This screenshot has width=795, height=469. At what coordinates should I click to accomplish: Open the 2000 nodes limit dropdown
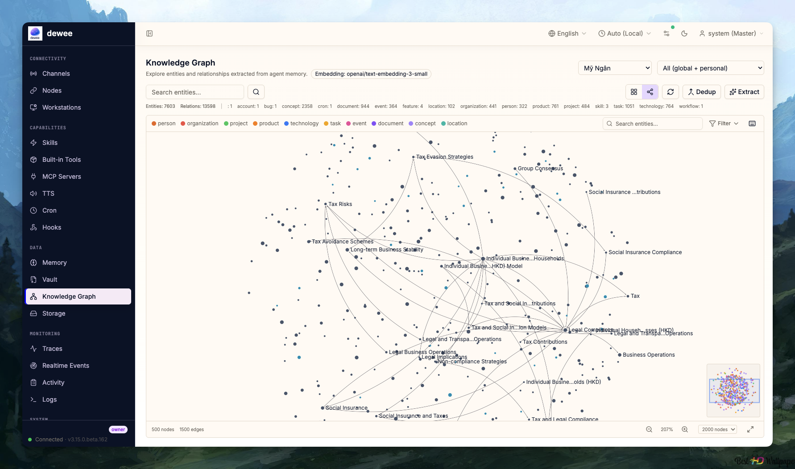[x=717, y=429]
